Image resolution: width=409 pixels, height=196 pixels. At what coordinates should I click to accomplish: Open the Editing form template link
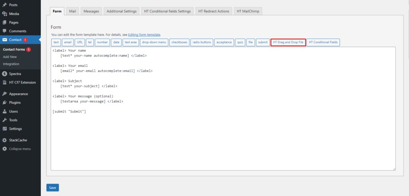click(144, 35)
